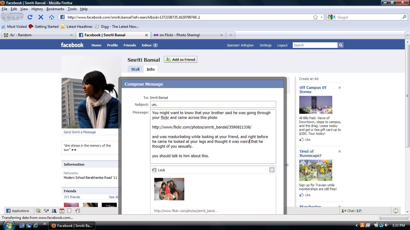The image size is (410, 230).
Task: Click the events calendar icon in Facebook bottom bar
Action: point(62,211)
